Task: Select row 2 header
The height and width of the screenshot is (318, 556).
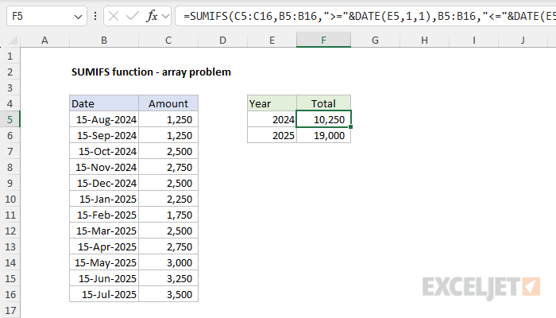Action: [x=10, y=72]
